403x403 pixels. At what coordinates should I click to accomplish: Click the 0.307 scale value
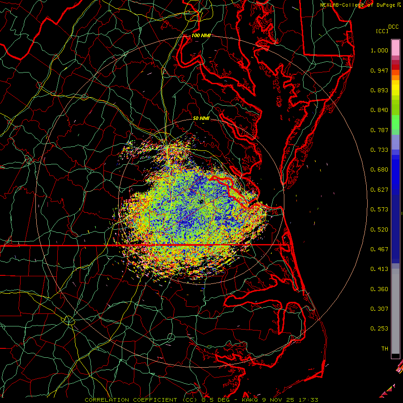(x=379, y=309)
